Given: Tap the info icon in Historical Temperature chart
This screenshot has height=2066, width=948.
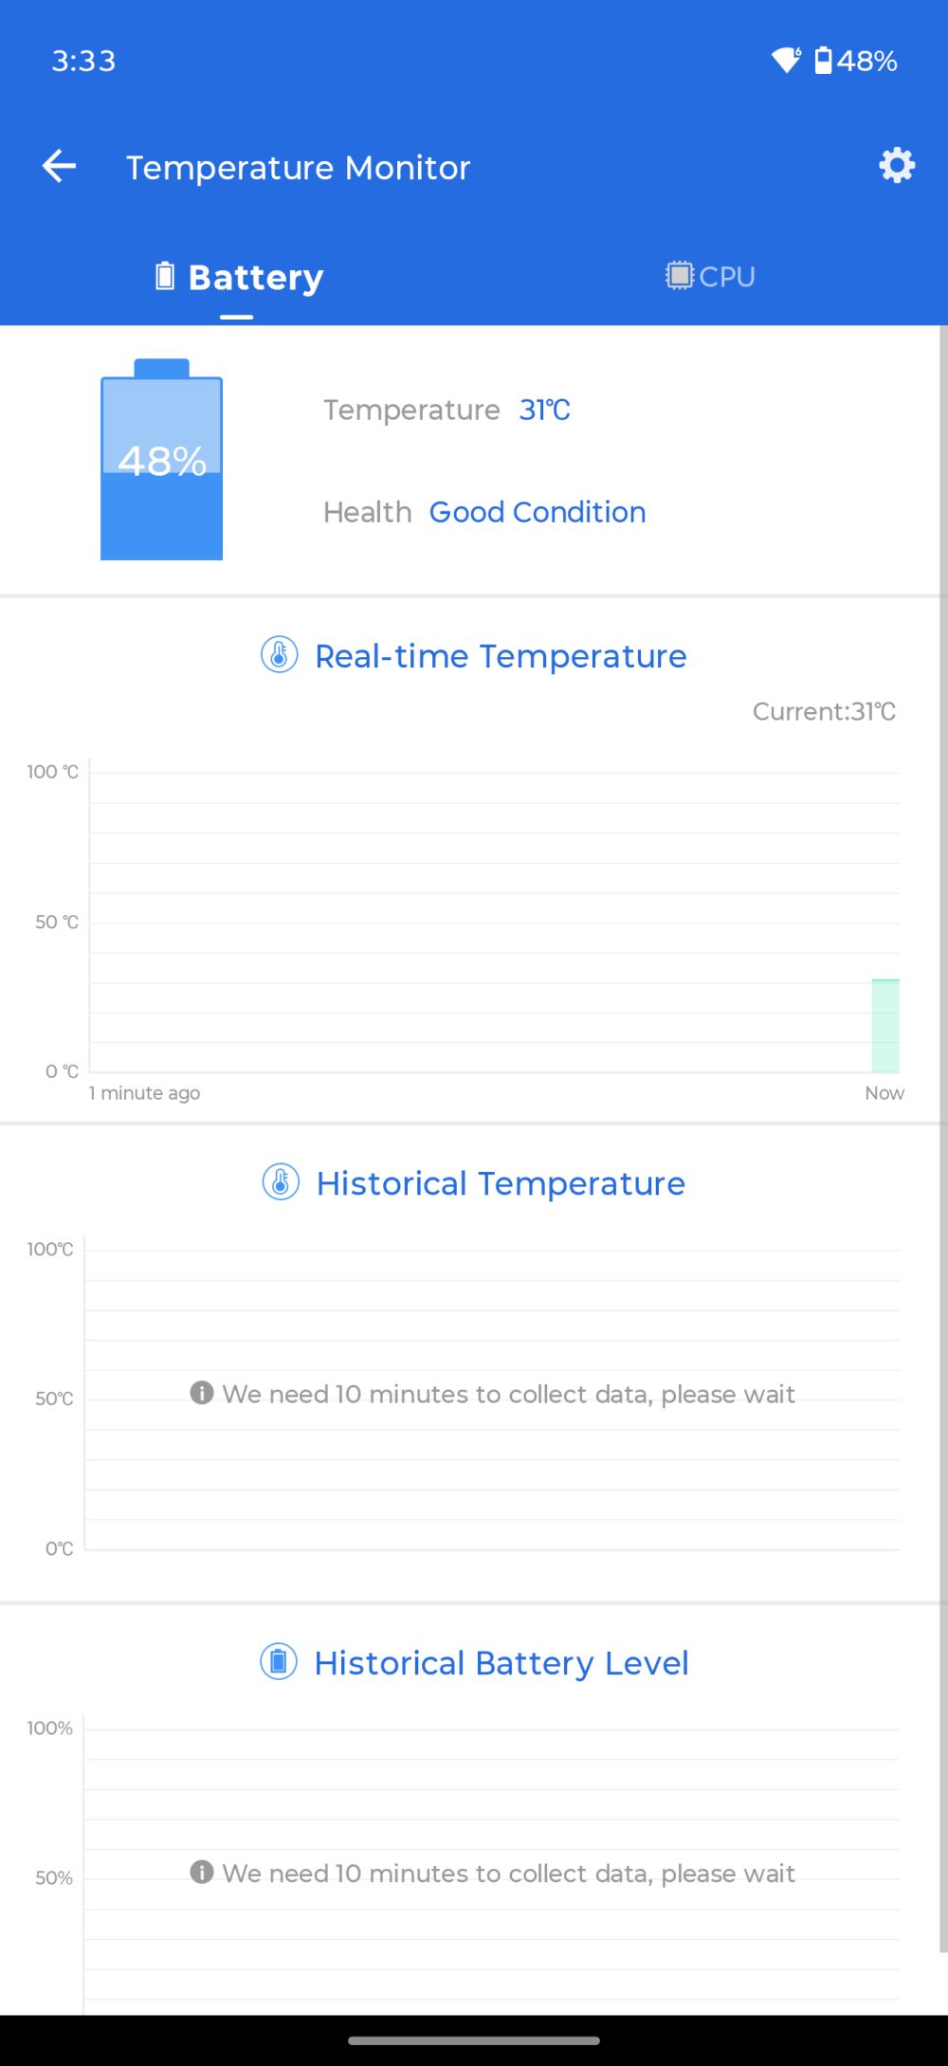Looking at the screenshot, I should pos(201,1393).
